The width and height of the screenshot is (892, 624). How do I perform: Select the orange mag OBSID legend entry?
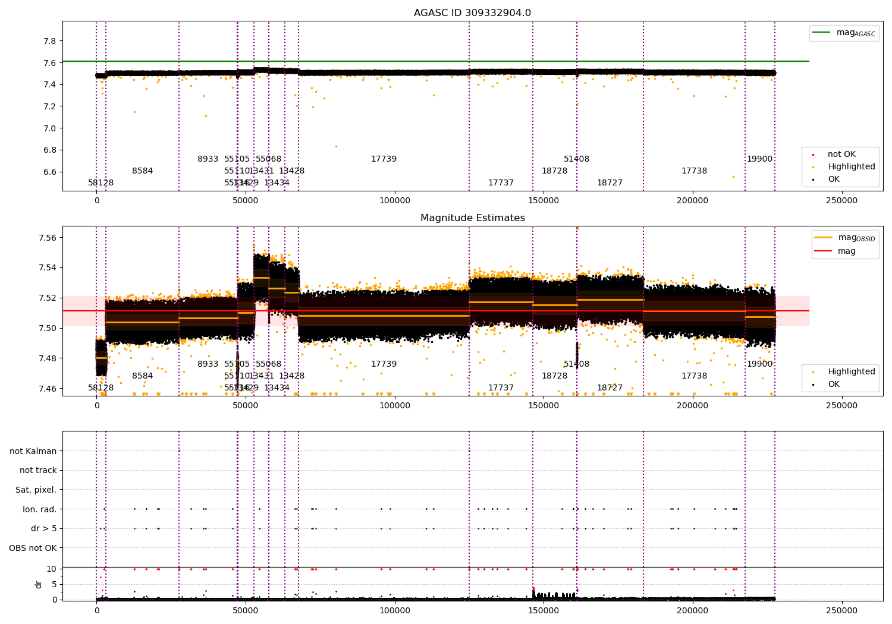pos(845,238)
